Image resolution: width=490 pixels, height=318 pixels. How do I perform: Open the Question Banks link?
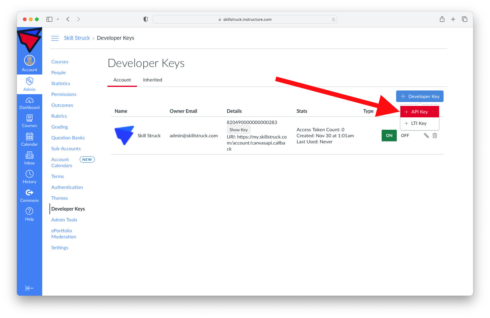click(x=68, y=138)
